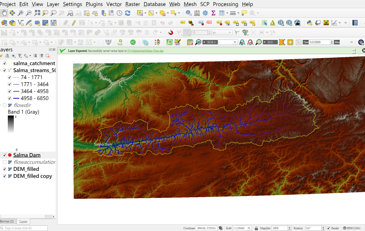This screenshot has width=365, height=231.
Task: Click the Coordinate field in status bar
Action: (x=206, y=228)
